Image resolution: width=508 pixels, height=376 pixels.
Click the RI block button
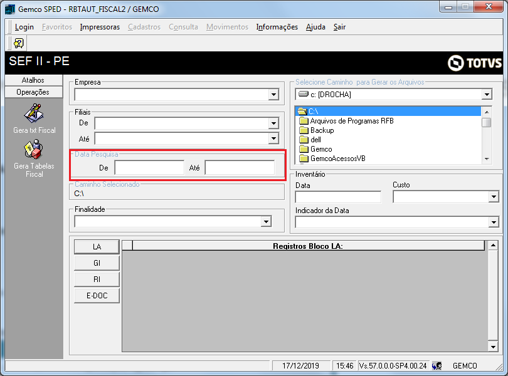pyautogui.click(x=97, y=279)
